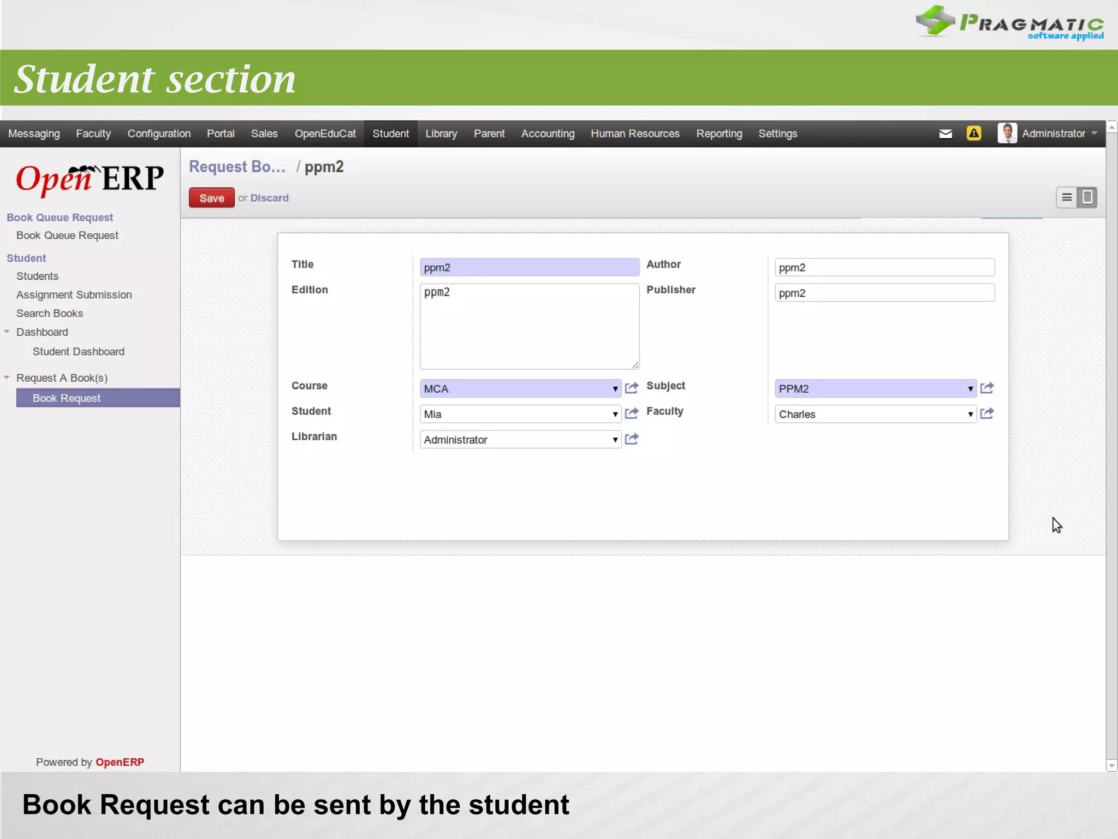Collapse the Dashboard tree section
The height and width of the screenshot is (839, 1118).
click(7, 332)
